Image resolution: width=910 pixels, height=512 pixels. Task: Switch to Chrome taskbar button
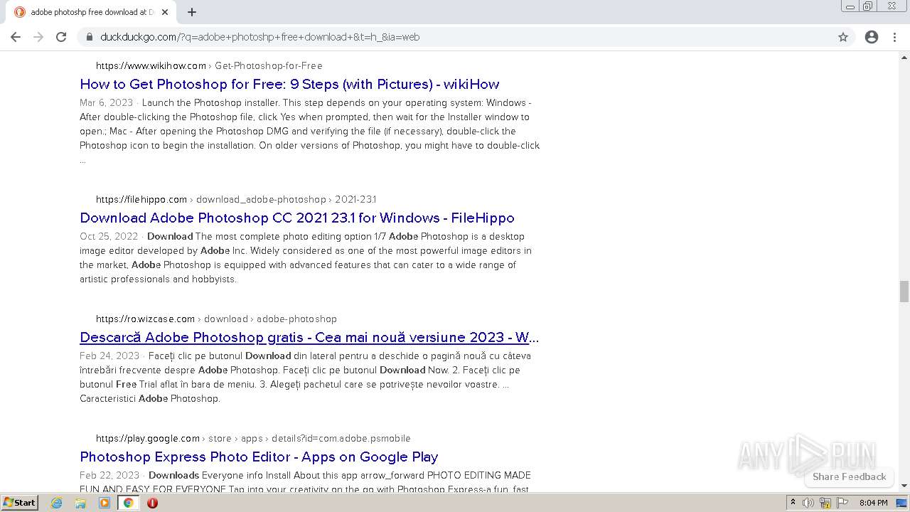click(x=128, y=503)
